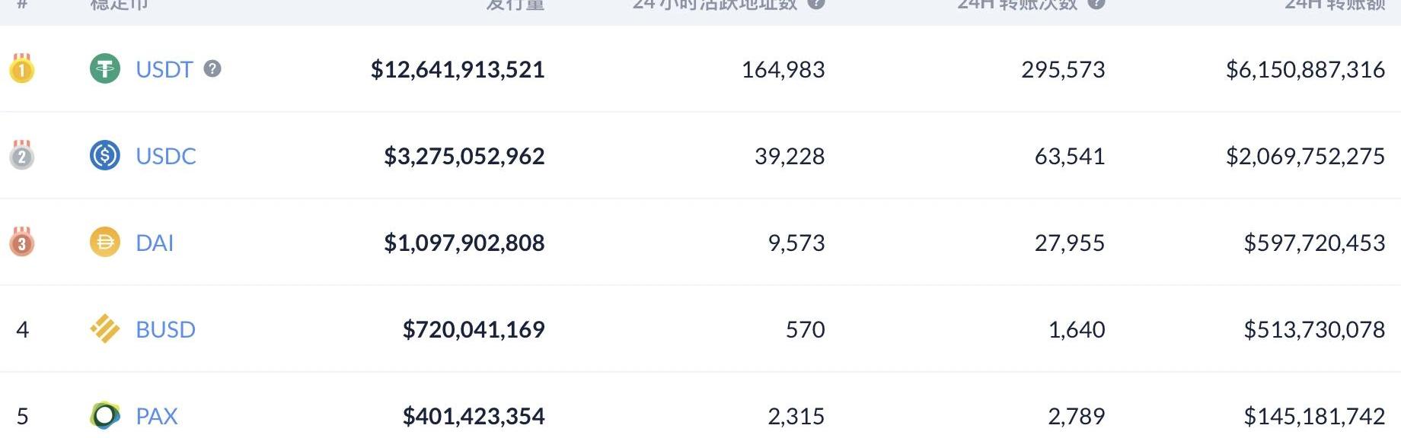Click USDC 24H transfer amount $2,069,752,275
Viewport: 1401px width, 438px height.
pos(1305,157)
